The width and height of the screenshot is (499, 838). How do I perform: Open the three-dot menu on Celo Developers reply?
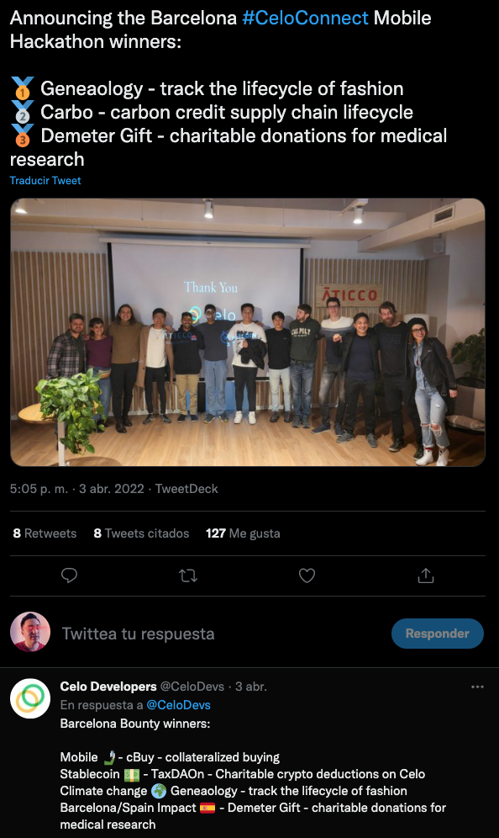[x=477, y=687]
